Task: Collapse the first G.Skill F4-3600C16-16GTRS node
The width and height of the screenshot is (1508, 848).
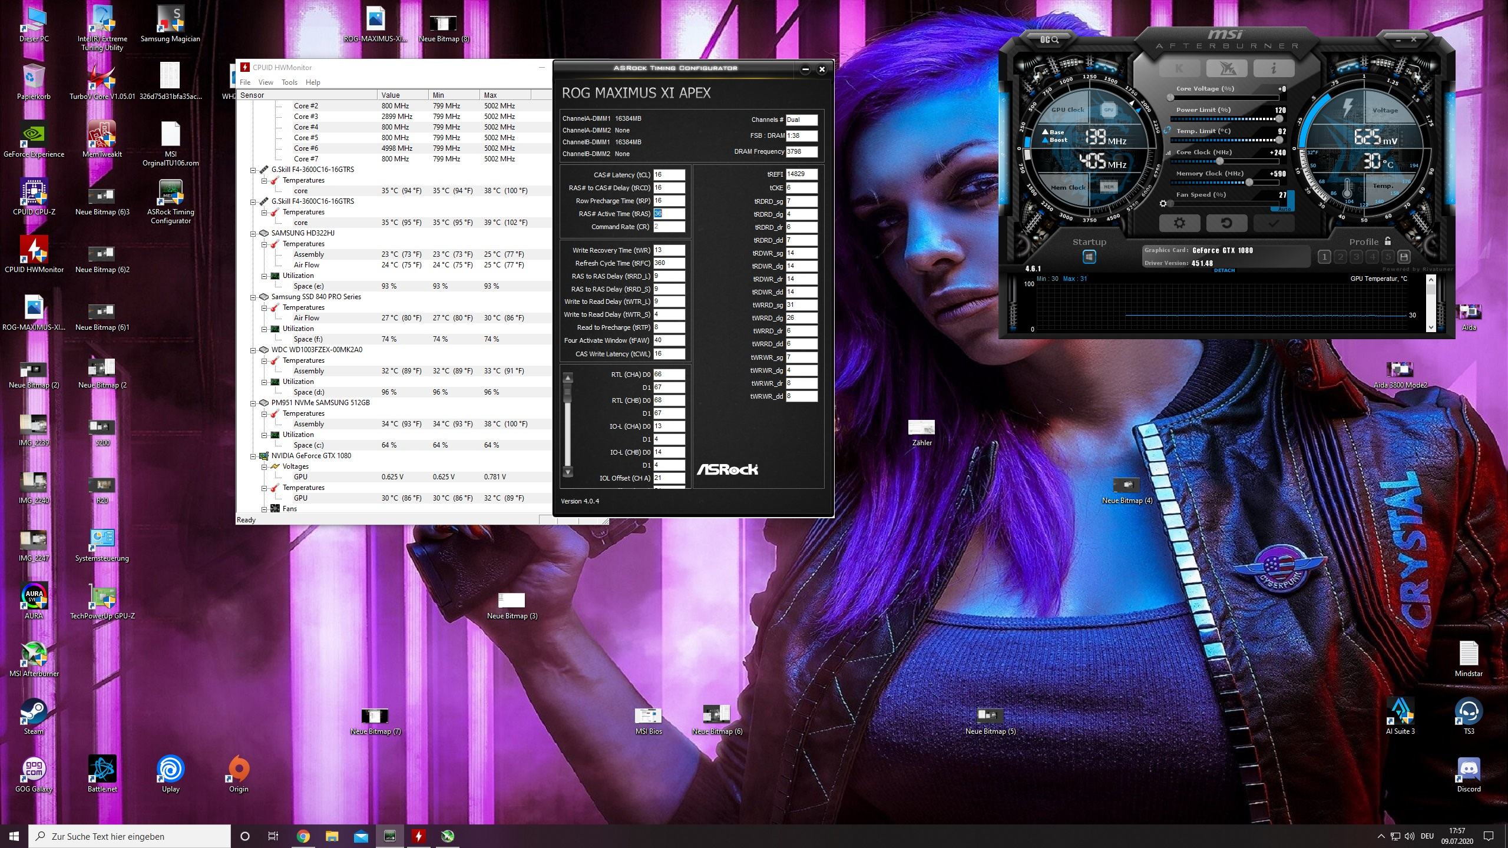Action: (x=253, y=170)
